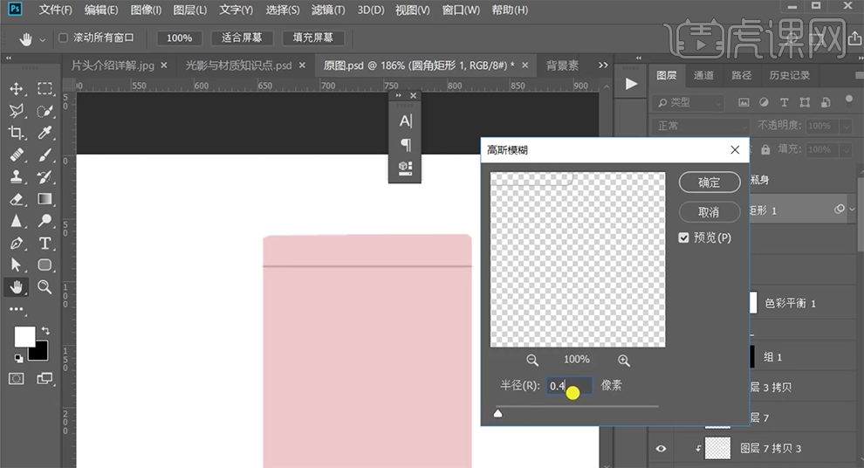Select the Pen tool

[x=16, y=243]
